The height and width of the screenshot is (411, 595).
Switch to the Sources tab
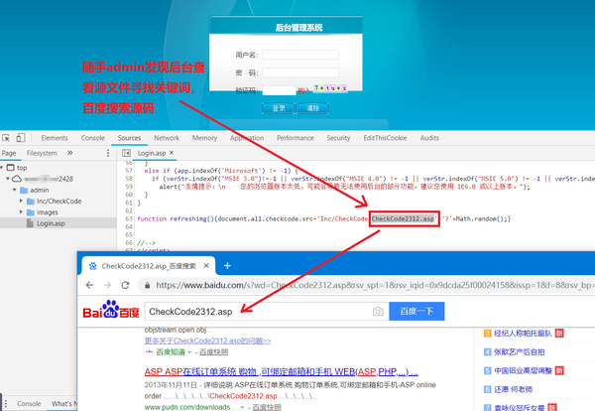129,138
